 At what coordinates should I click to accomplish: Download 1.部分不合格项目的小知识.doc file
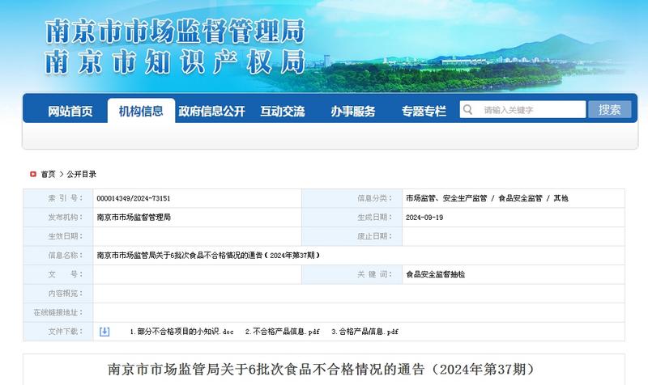coord(181,332)
